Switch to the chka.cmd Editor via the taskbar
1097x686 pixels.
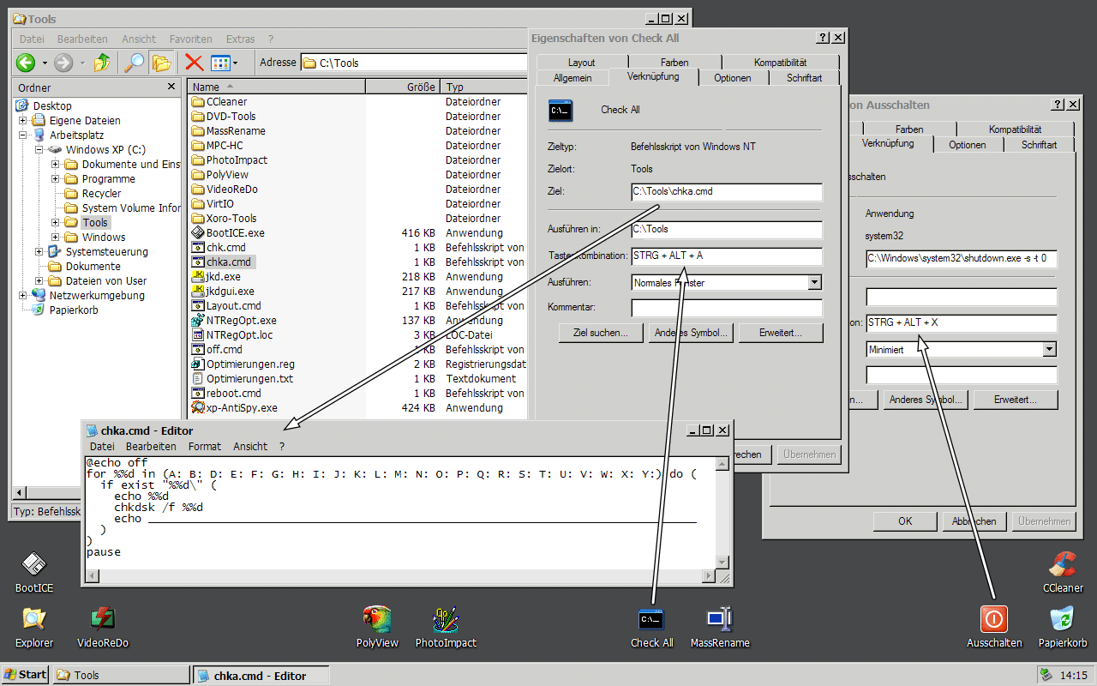pyautogui.click(x=260, y=675)
